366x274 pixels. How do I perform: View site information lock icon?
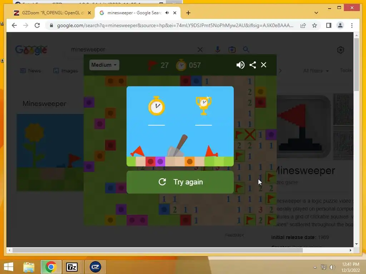(x=51, y=25)
